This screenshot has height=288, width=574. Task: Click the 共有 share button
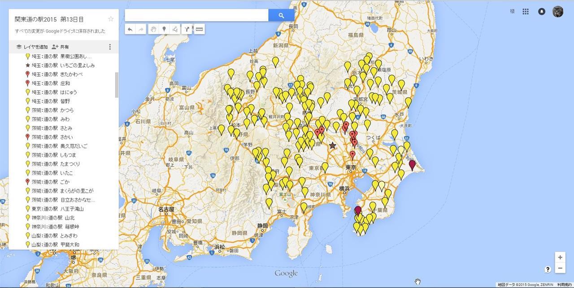click(61, 47)
